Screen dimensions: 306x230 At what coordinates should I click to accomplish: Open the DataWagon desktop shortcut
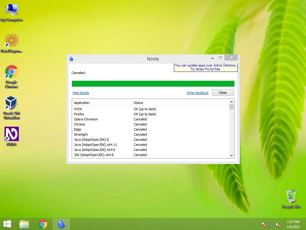(12, 43)
